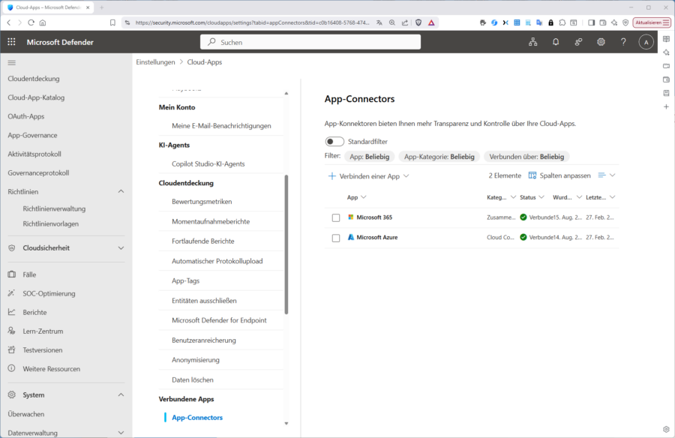Check the Microsoft Azure row checkbox
This screenshot has width=675, height=438.
click(335, 238)
